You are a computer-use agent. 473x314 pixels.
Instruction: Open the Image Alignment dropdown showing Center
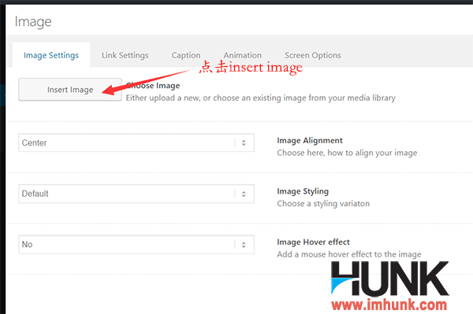136,142
